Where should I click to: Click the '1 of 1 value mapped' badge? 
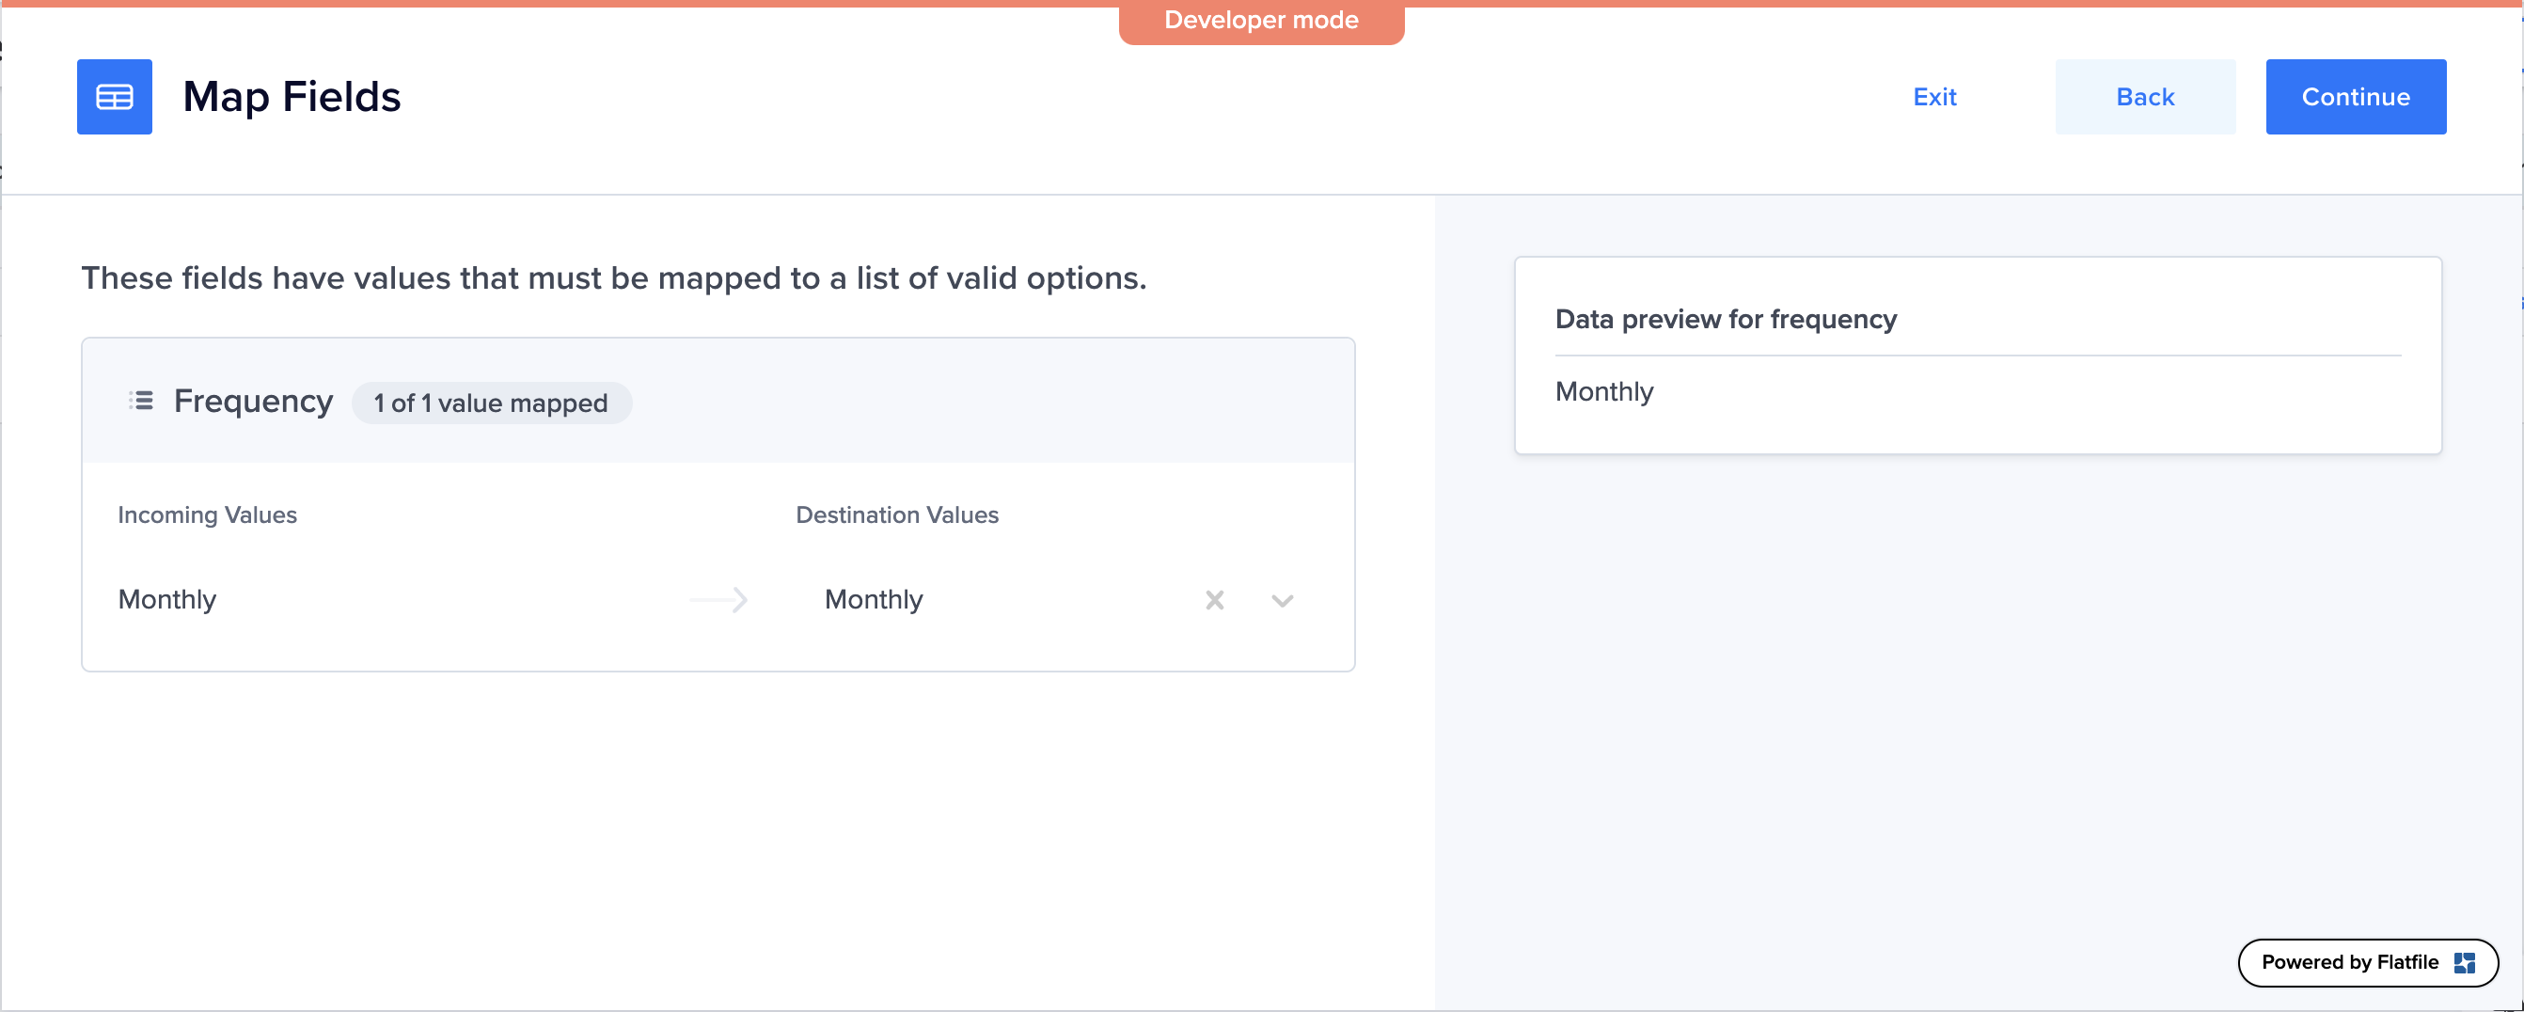(x=491, y=403)
